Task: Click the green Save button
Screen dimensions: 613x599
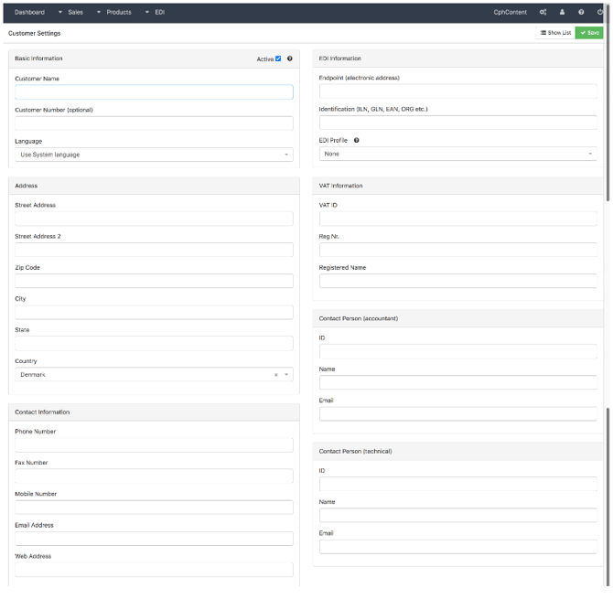Action: 589,33
